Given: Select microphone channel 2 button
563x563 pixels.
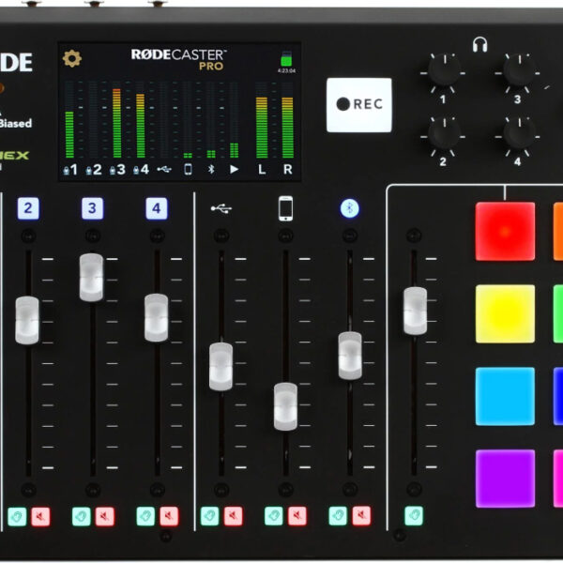Looking at the screenshot, I should (x=28, y=208).
